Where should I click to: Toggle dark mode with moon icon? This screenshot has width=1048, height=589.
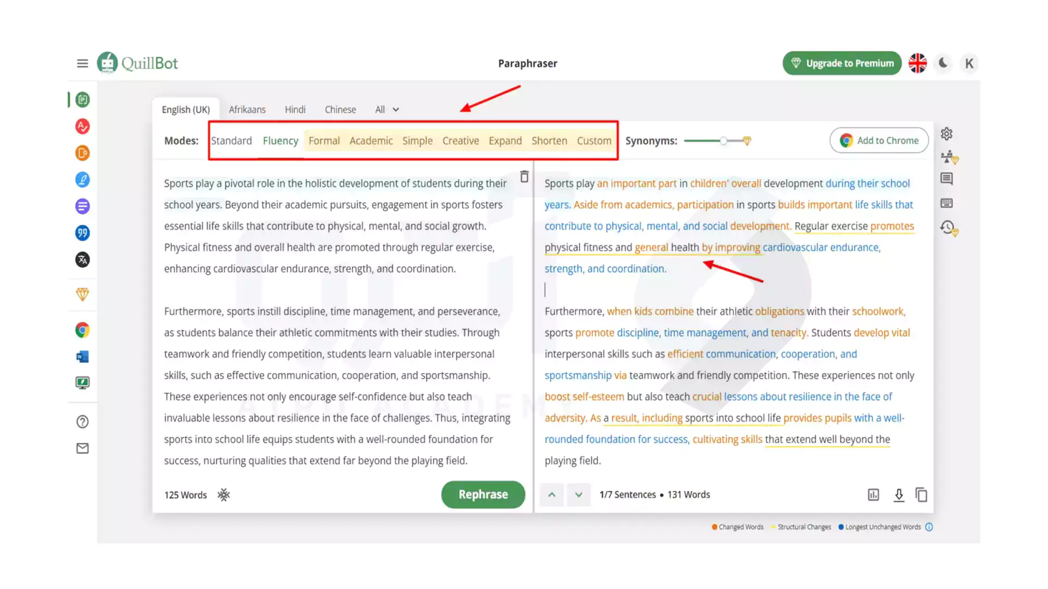(x=943, y=63)
